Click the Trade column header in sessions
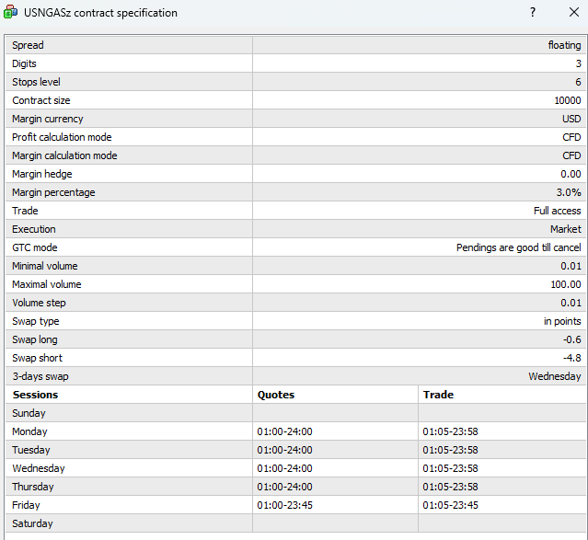The height and width of the screenshot is (540, 588). [438, 395]
